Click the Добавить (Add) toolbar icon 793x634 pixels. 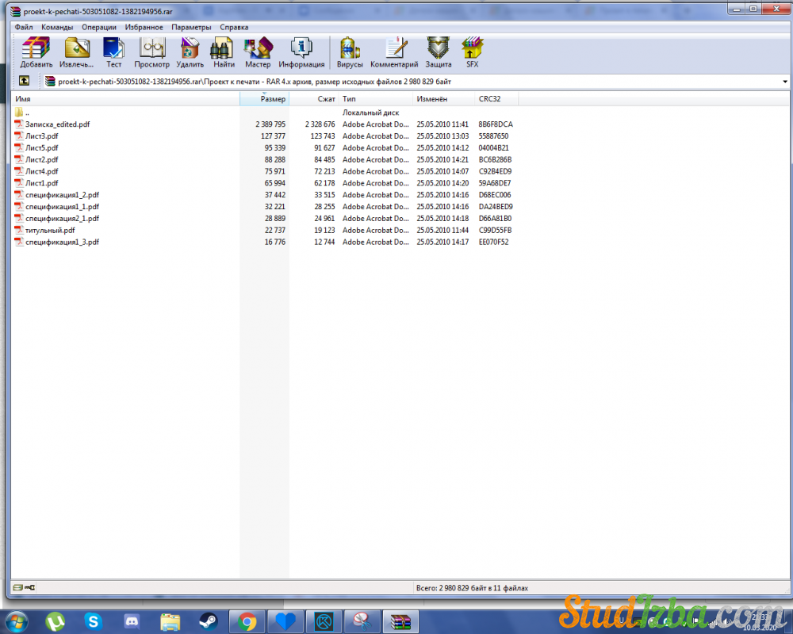point(36,52)
